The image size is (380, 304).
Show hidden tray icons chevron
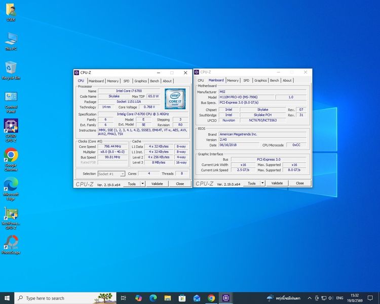pos(310,298)
